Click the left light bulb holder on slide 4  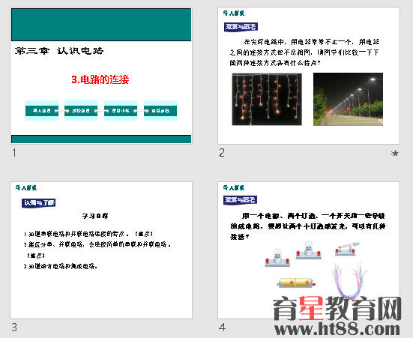pos(277,258)
